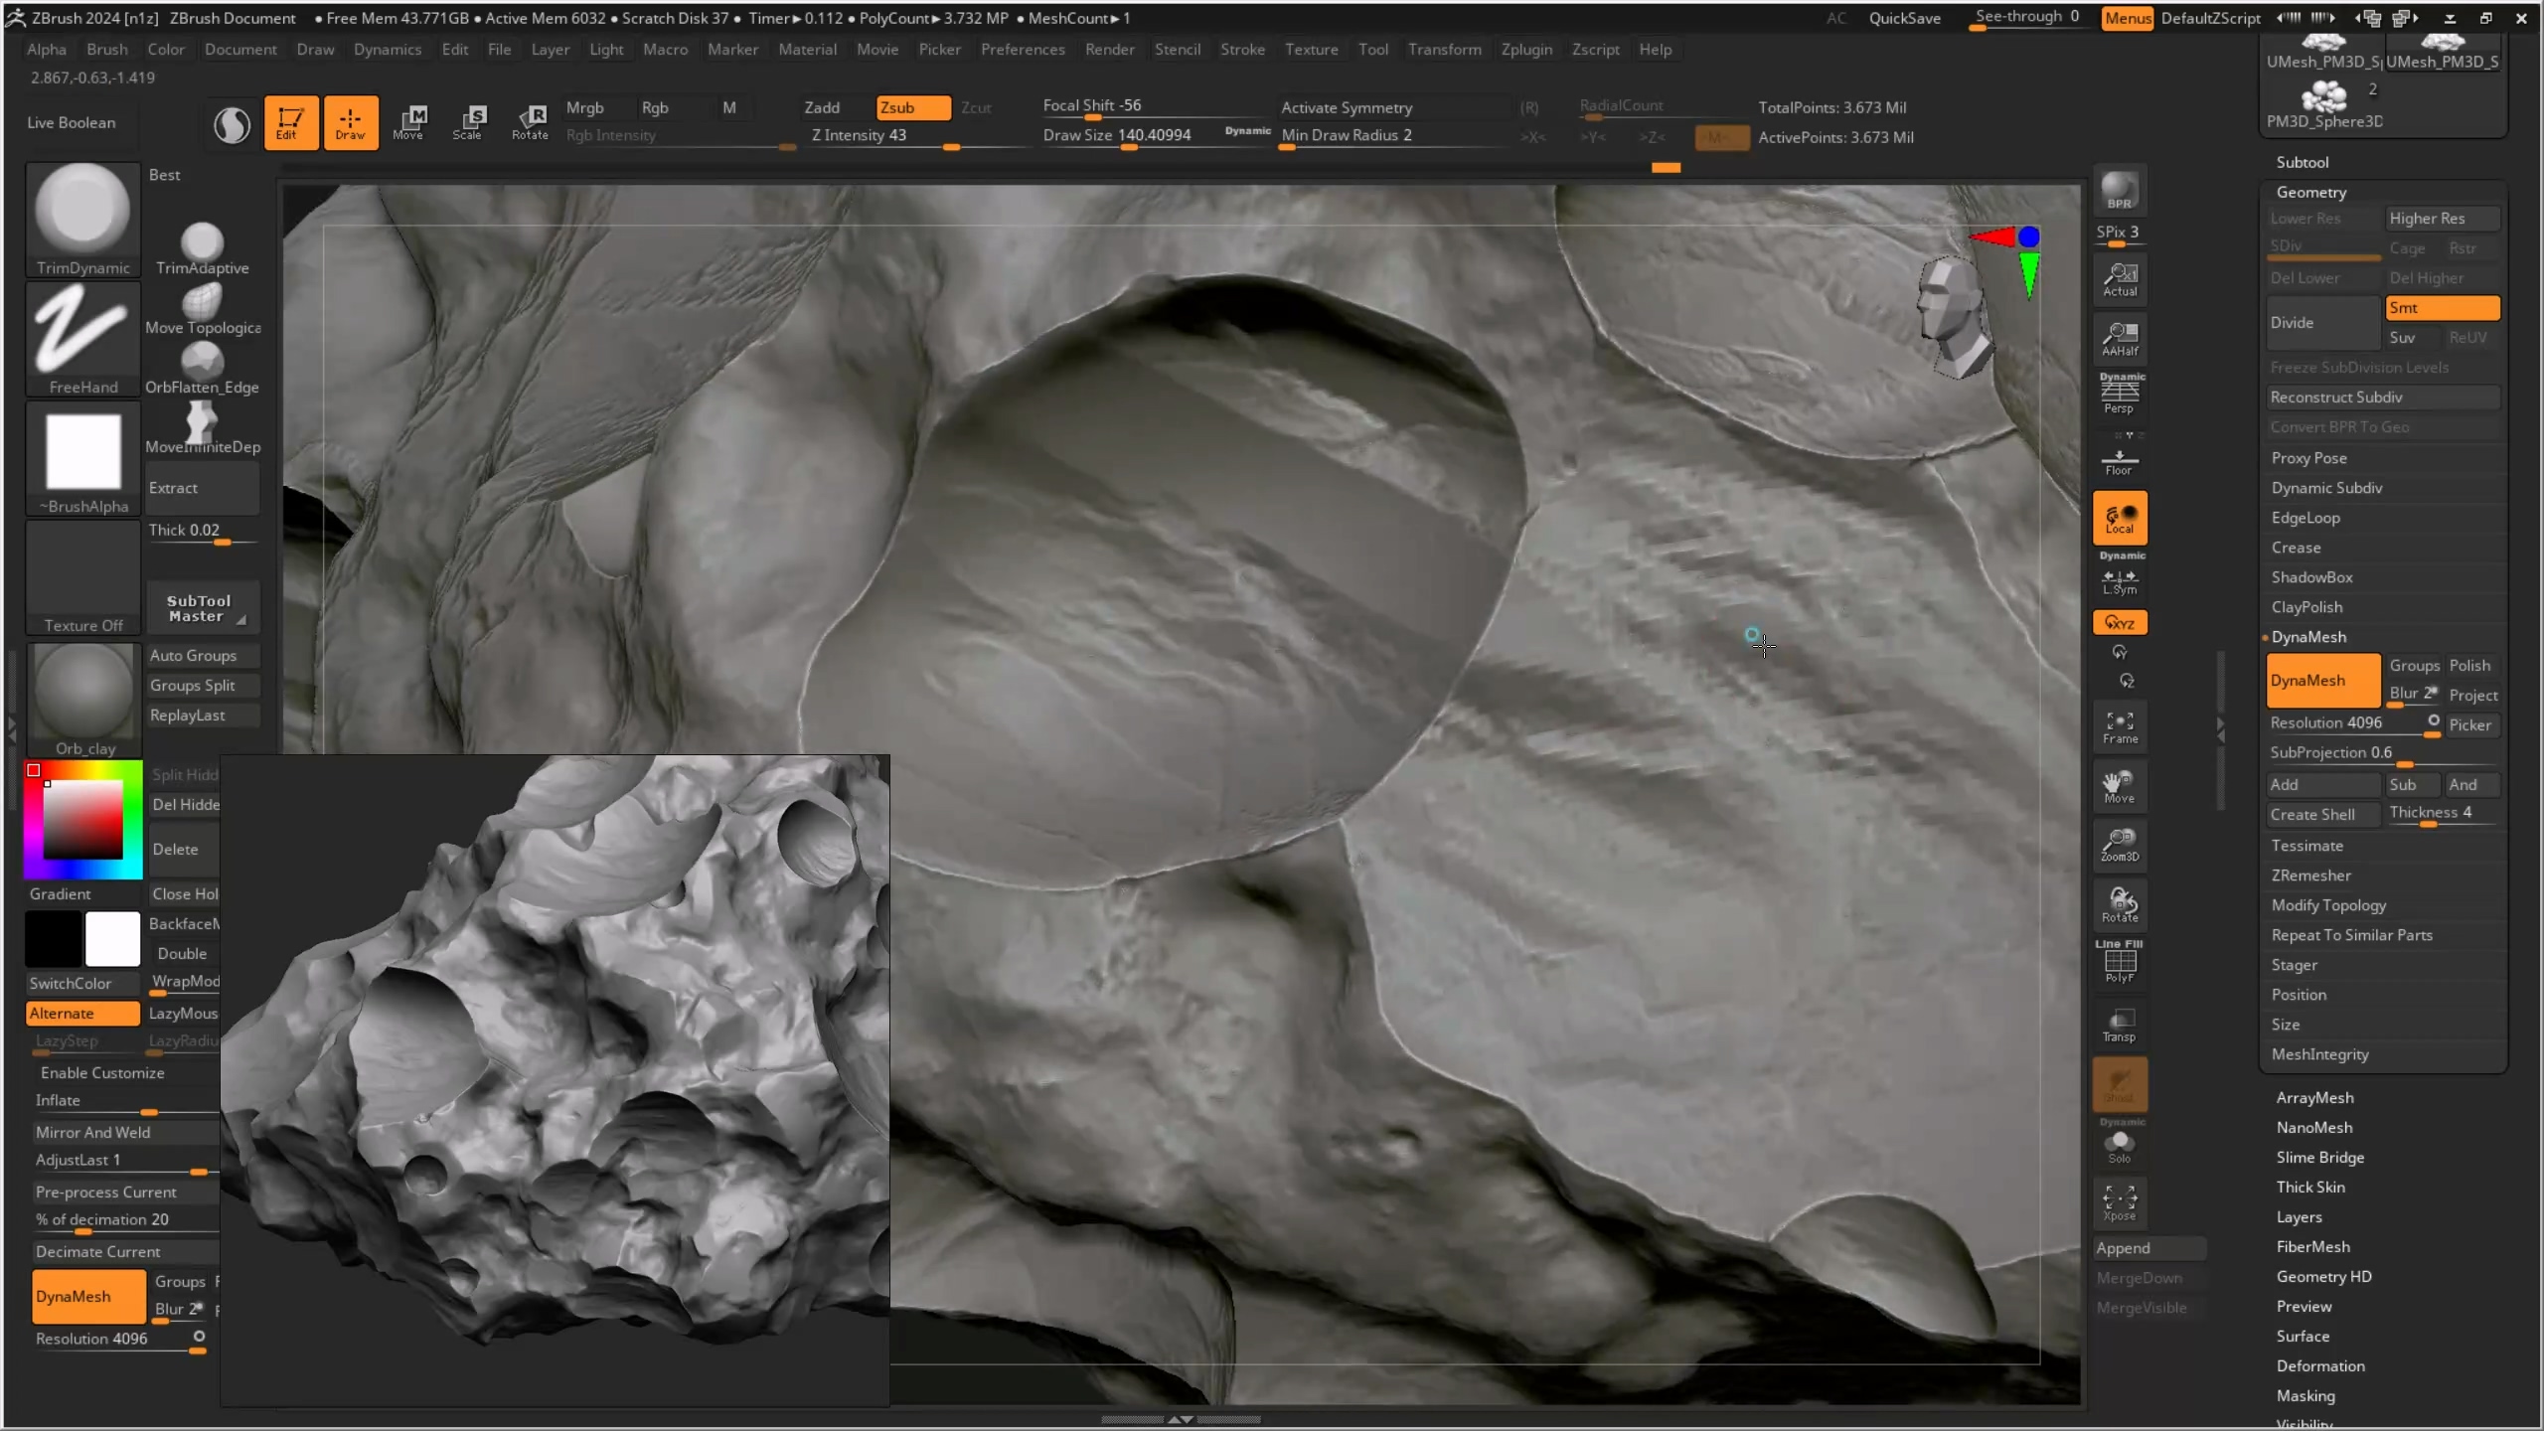
Task: Click the Floor grid icon
Action: (x=2119, y=461)
